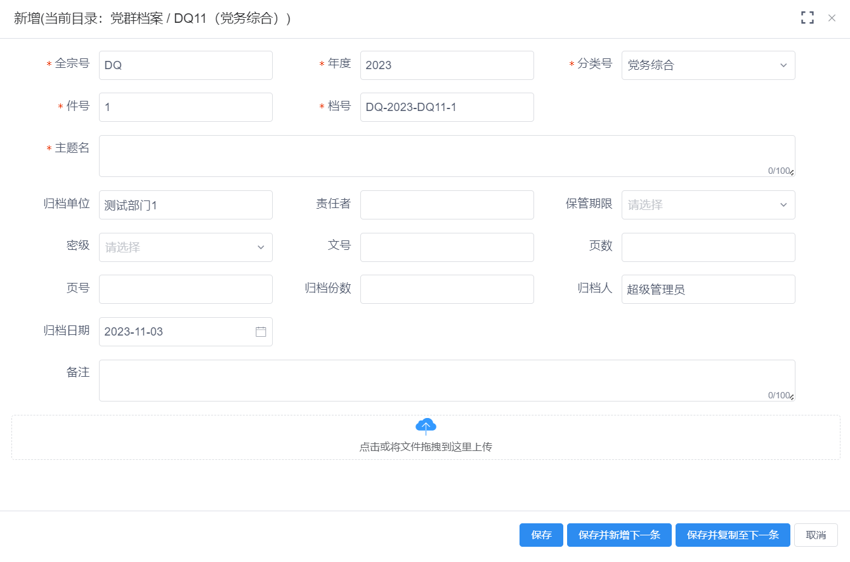The width and height of the screenshot is (850, 562).
Task: Click into the 责任者 input field
Action: [x=447, y=205]
